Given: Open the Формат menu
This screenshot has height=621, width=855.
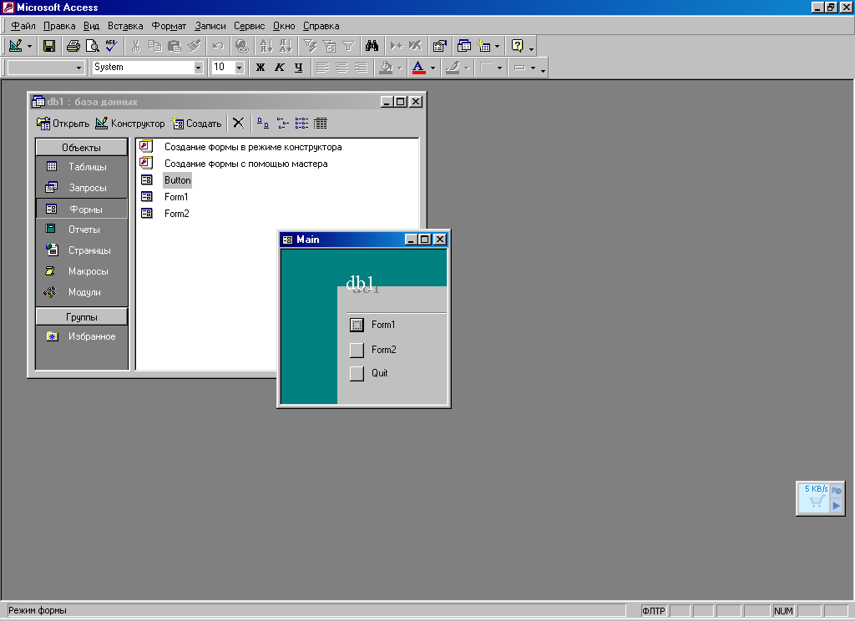Looking at the screenshot, I should (x=169, y=26).
